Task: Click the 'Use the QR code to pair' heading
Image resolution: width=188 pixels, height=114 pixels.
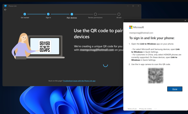Action: [98, 33]
